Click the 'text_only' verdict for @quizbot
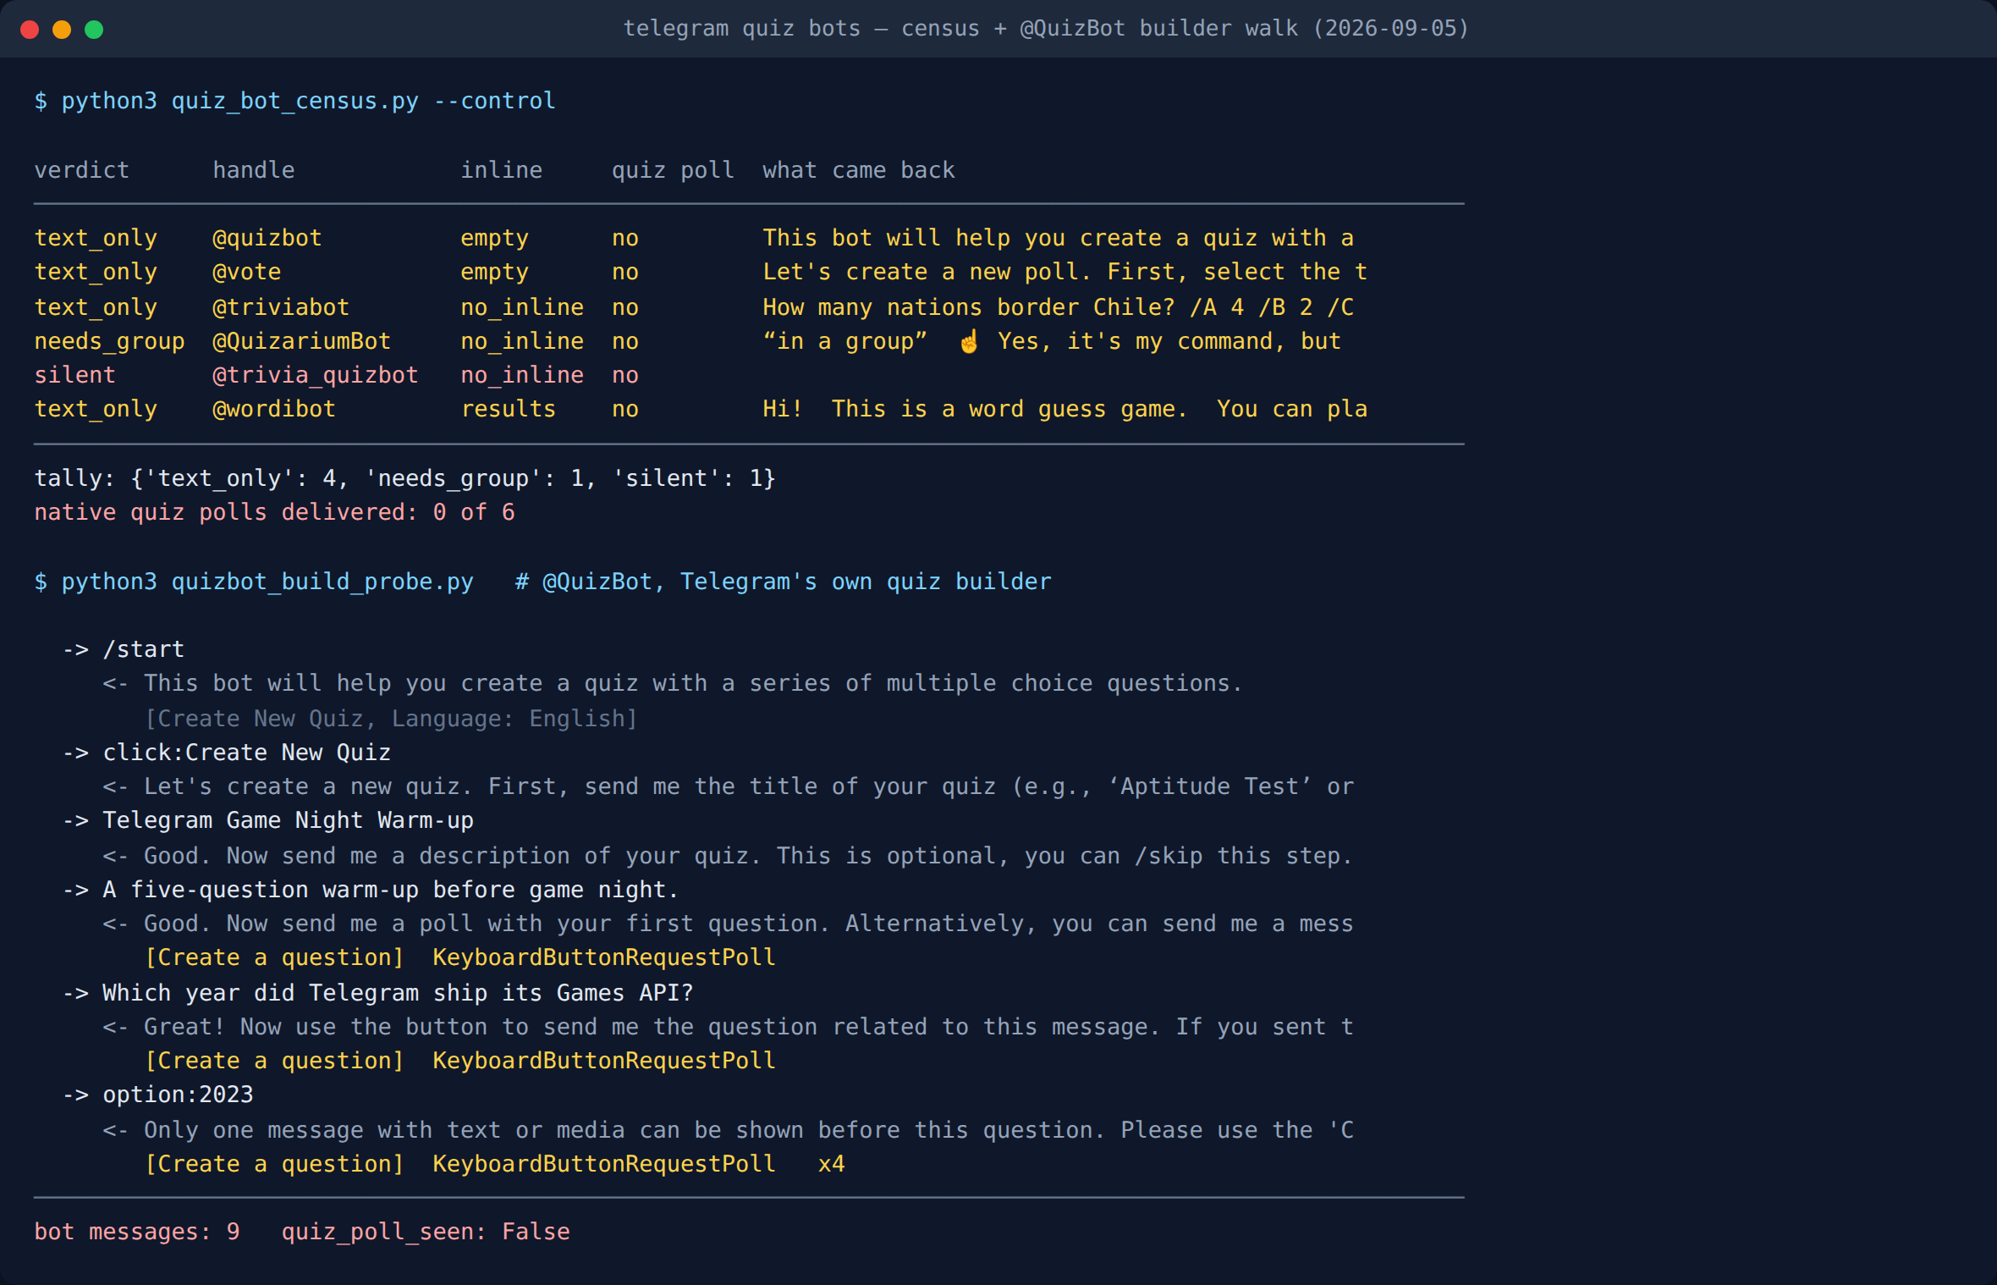 tap(96, 239)
